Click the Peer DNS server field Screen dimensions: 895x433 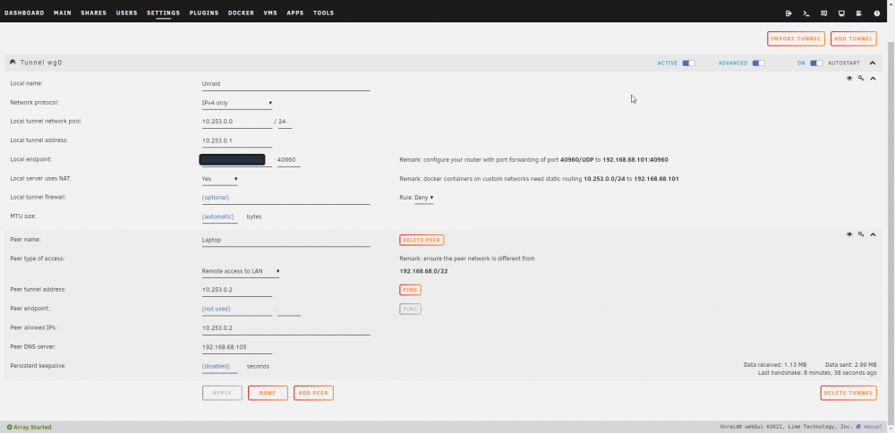(237, 347)
